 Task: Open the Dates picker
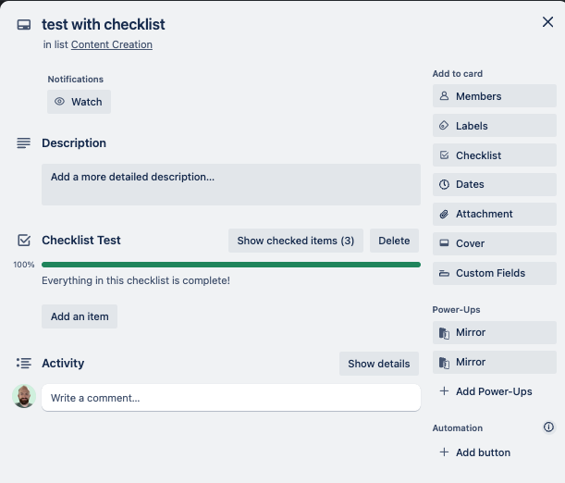point(495,184)
